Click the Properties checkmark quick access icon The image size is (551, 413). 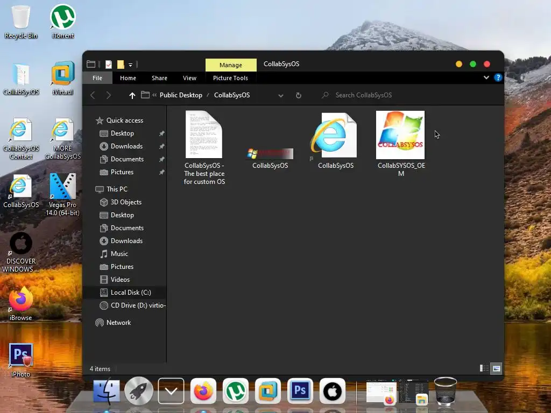(x=109, y=65)
